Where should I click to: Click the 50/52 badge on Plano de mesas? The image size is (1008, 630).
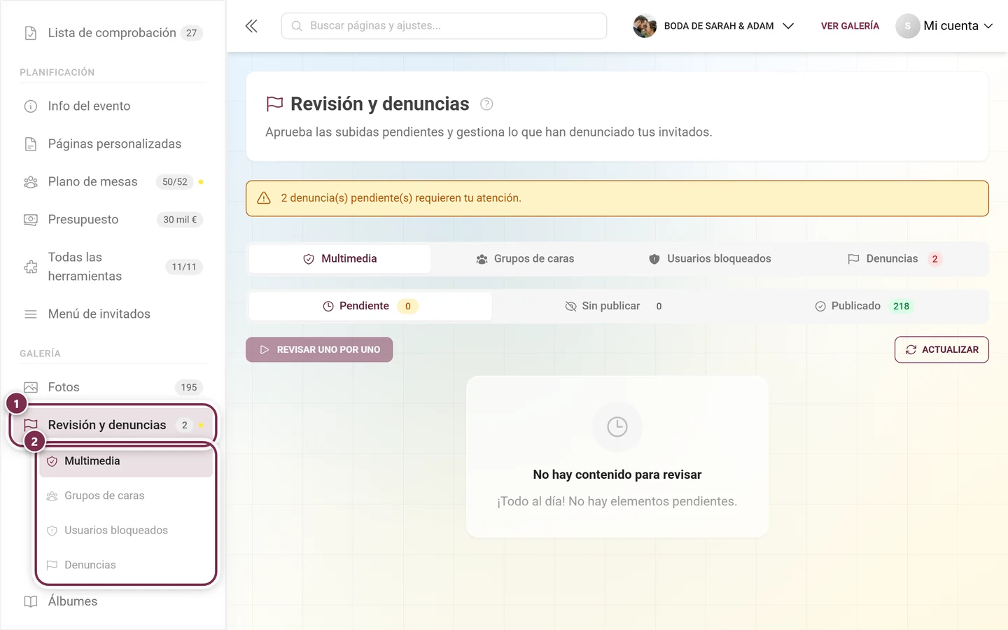tap(175, 182)
